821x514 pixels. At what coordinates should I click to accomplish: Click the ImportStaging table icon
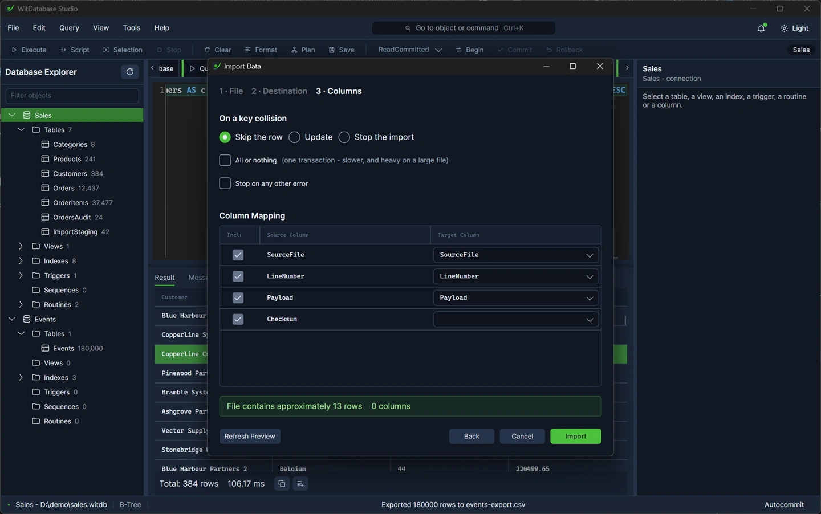[x=45, y=231]
